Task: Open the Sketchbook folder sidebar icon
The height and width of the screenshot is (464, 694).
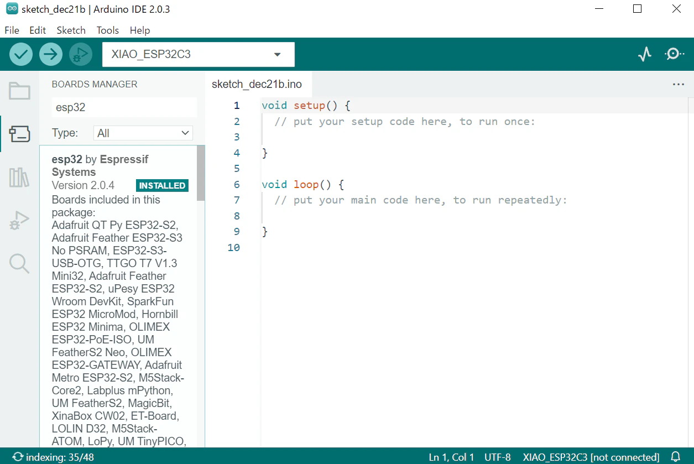Action: click(19, 91)
